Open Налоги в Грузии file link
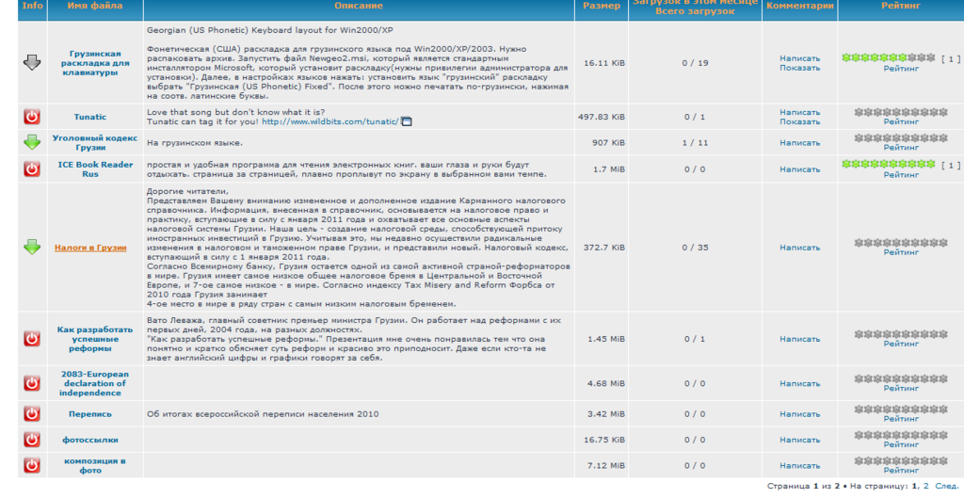Viewport: 964px width, 498px height. [x=90, y=248]
